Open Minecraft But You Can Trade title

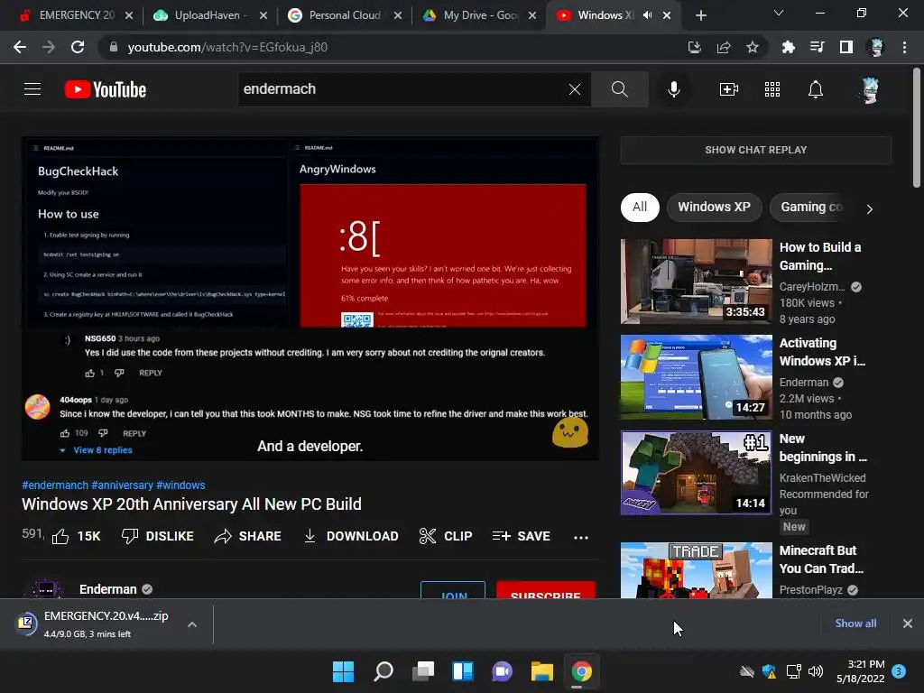pyautogui.click(x=821, y=559)
